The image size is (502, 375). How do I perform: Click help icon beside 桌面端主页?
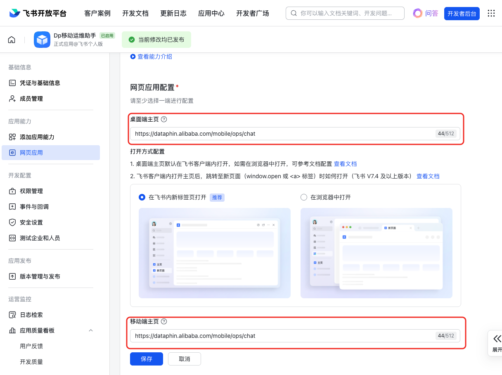(x=164, y=119)
